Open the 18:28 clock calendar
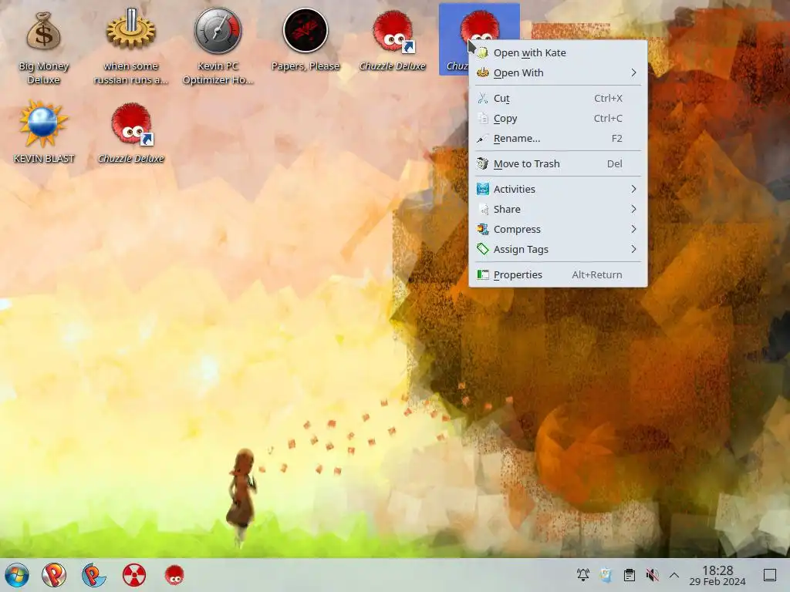This screenshot has width=790, height=592. tap(717, 575)
